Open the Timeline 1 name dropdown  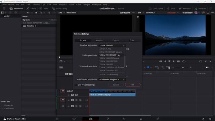pyautogui.click(x=173, y=13)
